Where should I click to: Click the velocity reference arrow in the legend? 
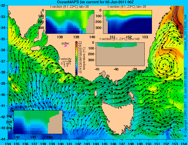[67, 61]
